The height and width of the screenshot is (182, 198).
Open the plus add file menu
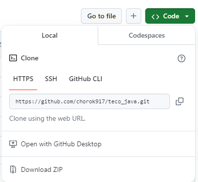tap(134, 16)
